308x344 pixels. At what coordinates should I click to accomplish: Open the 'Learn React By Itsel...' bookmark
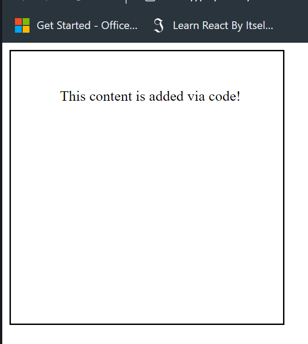coord(213,25)
